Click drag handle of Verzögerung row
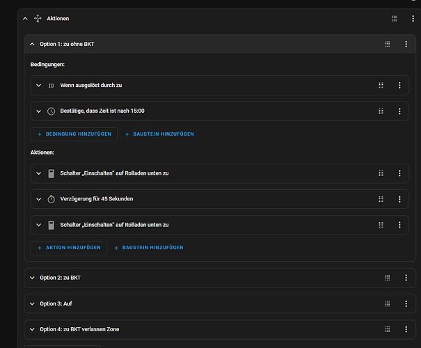421x348 pixels. pyautogui.click(x=381, y=199)
